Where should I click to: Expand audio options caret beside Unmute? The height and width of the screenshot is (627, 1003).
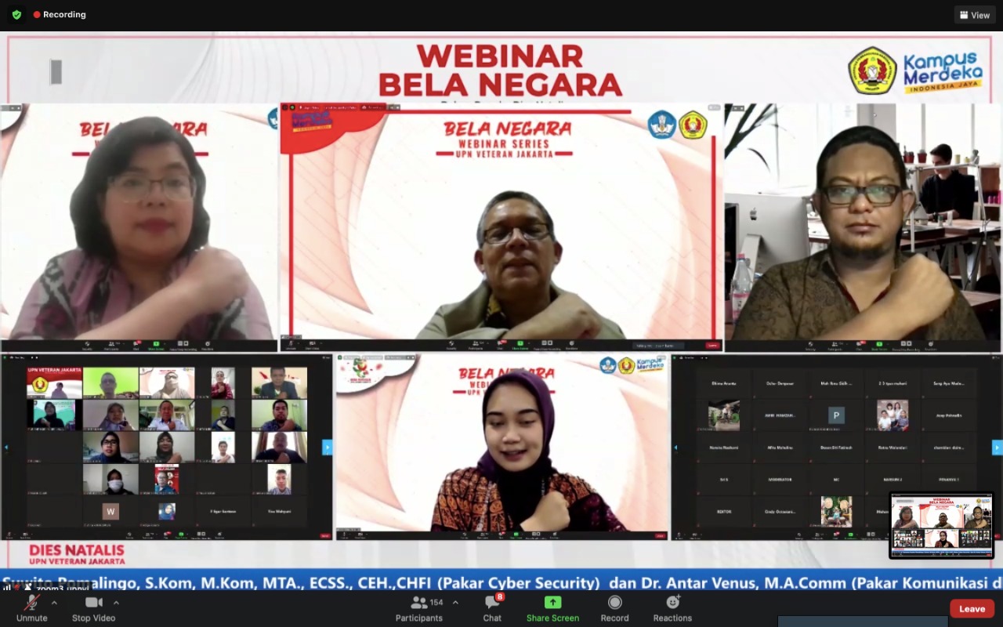point(54,603)
